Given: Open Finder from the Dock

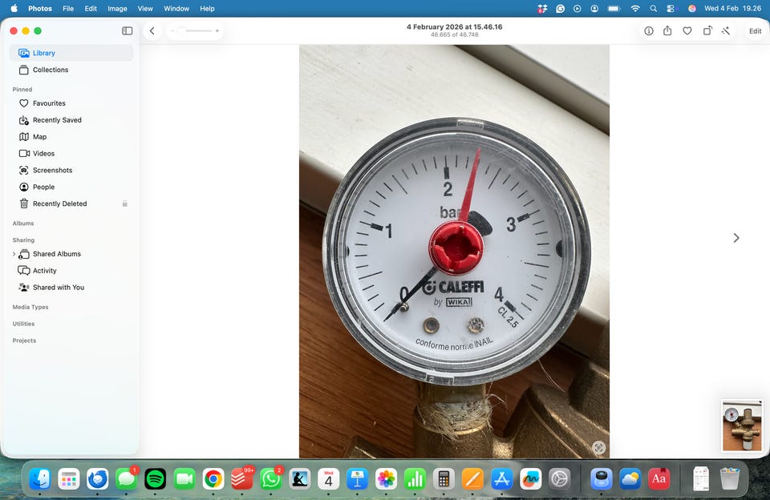Looking at the screenshot, I should pyautogui.click(x=40, y=478).
